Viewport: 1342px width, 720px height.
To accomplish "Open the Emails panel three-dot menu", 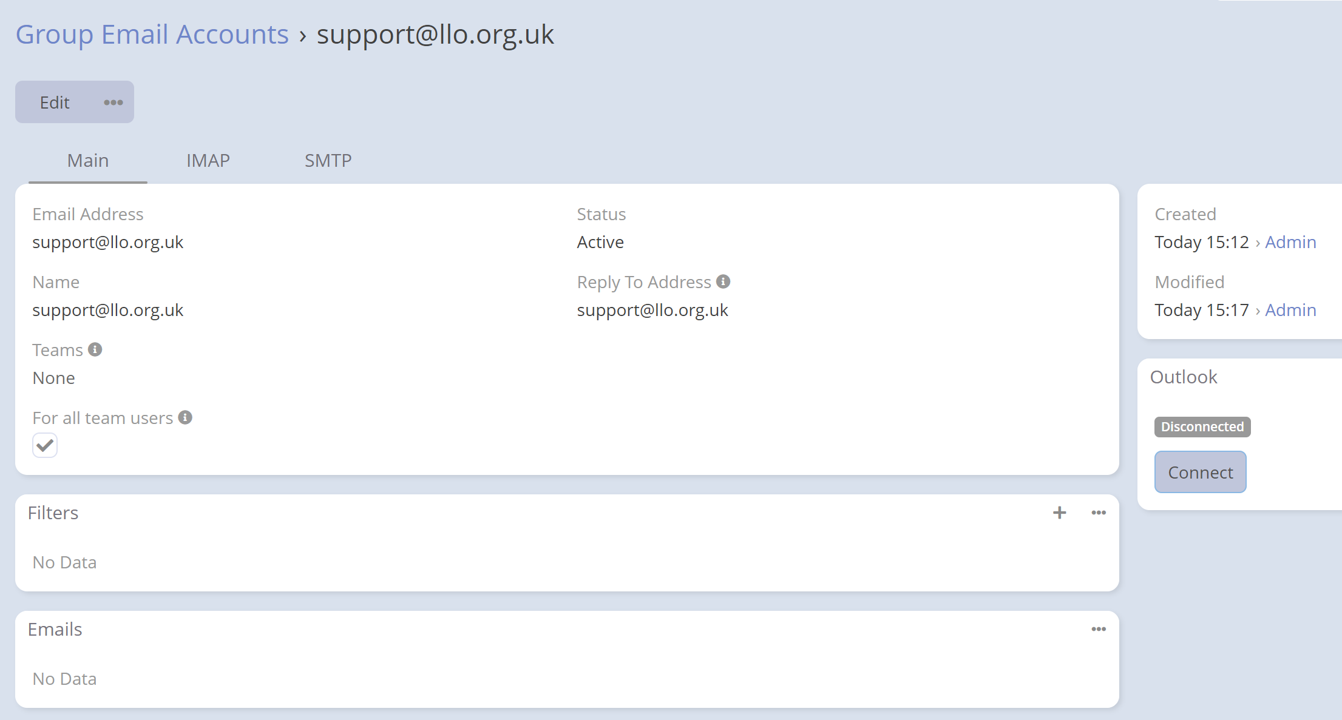I will pyautogui.click(x=1098, y=629).
